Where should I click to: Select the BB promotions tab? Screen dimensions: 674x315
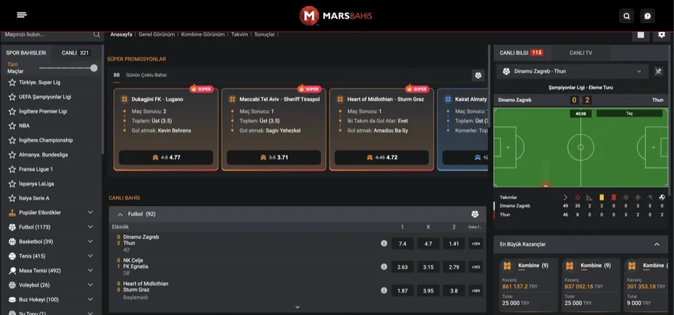point(117,75)
